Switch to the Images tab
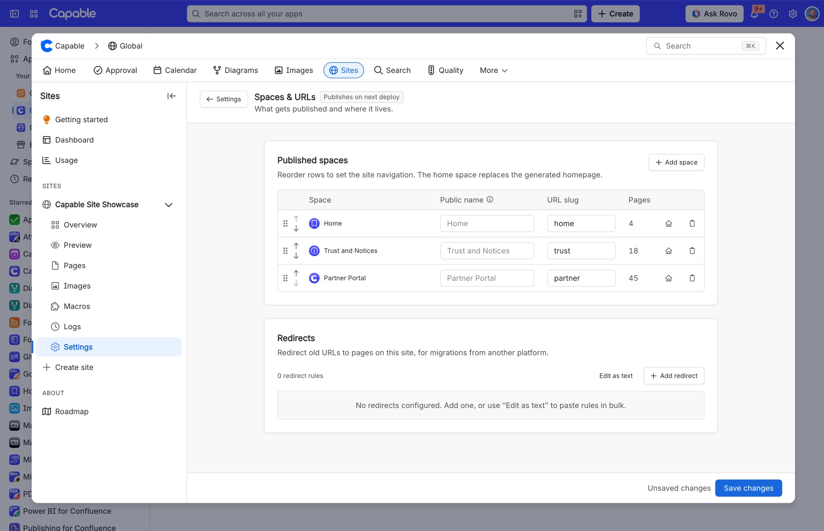Screen dimensions: 824x531 pos(294,70)
